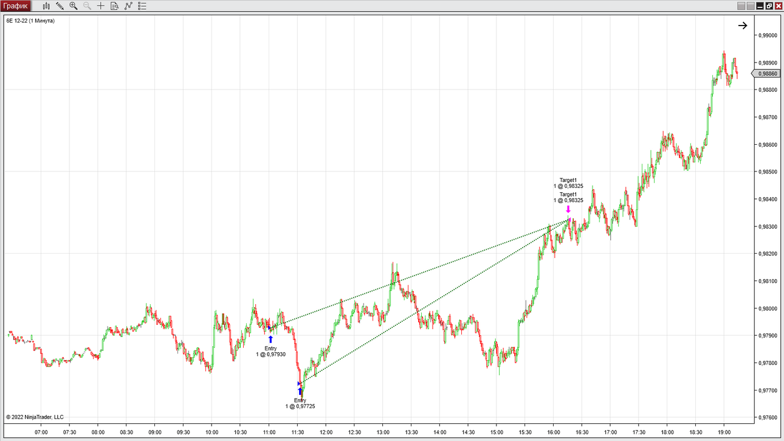Click the blue entry arrow at 11:30
This screenshot has height=441, width=784.
point(300,392)
